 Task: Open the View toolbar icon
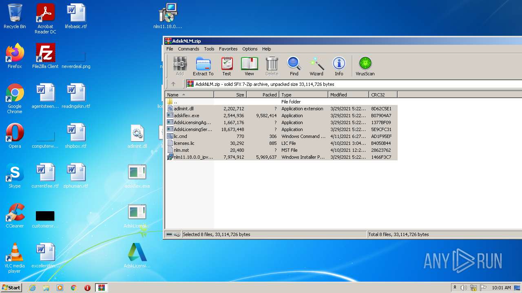coord(249,66)
